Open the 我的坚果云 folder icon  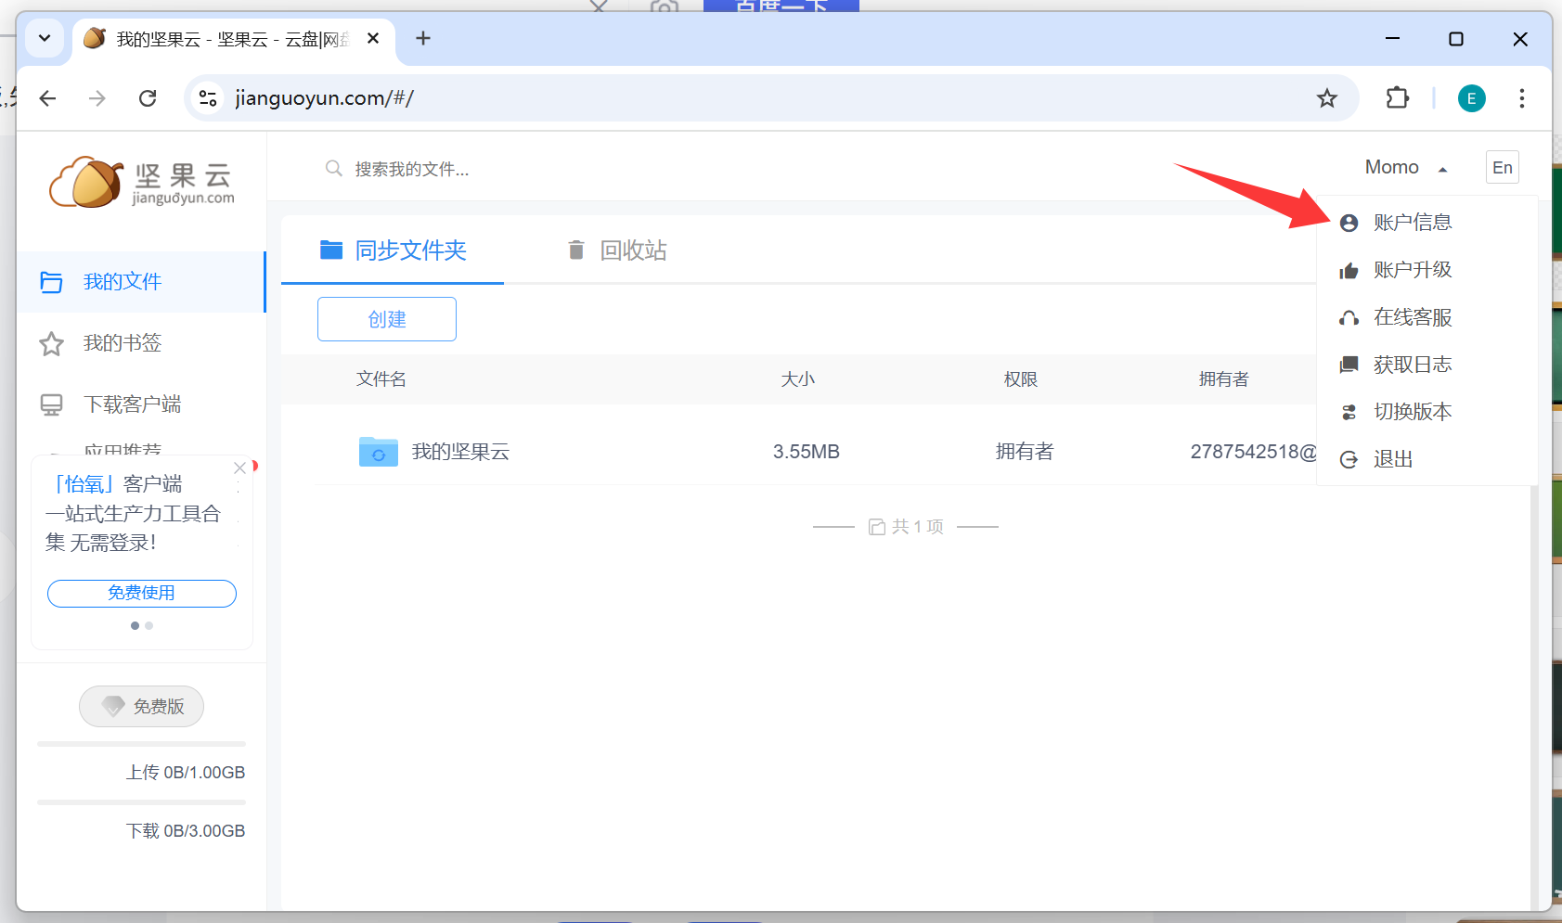click(378, 452)
